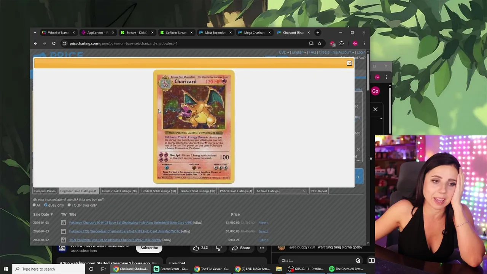Open English language dropdown
487x274 pixels.
pos(299,52)
